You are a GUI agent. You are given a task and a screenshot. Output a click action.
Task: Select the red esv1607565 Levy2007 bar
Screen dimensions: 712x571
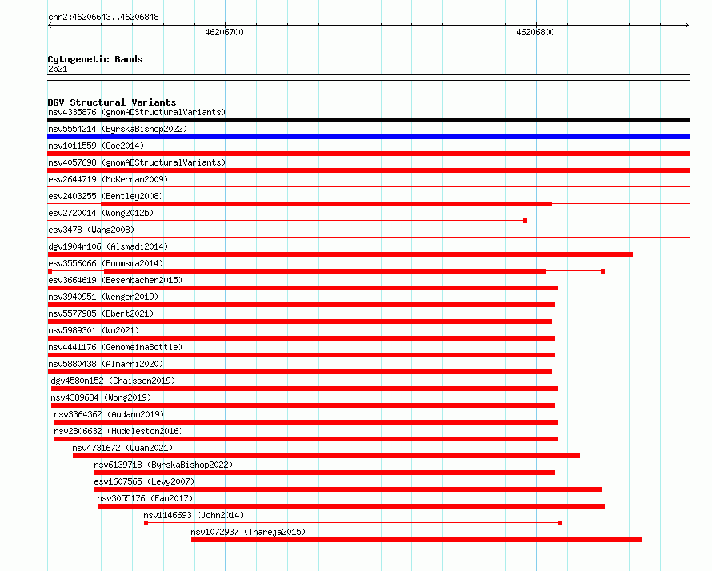(x=348, y=489)
